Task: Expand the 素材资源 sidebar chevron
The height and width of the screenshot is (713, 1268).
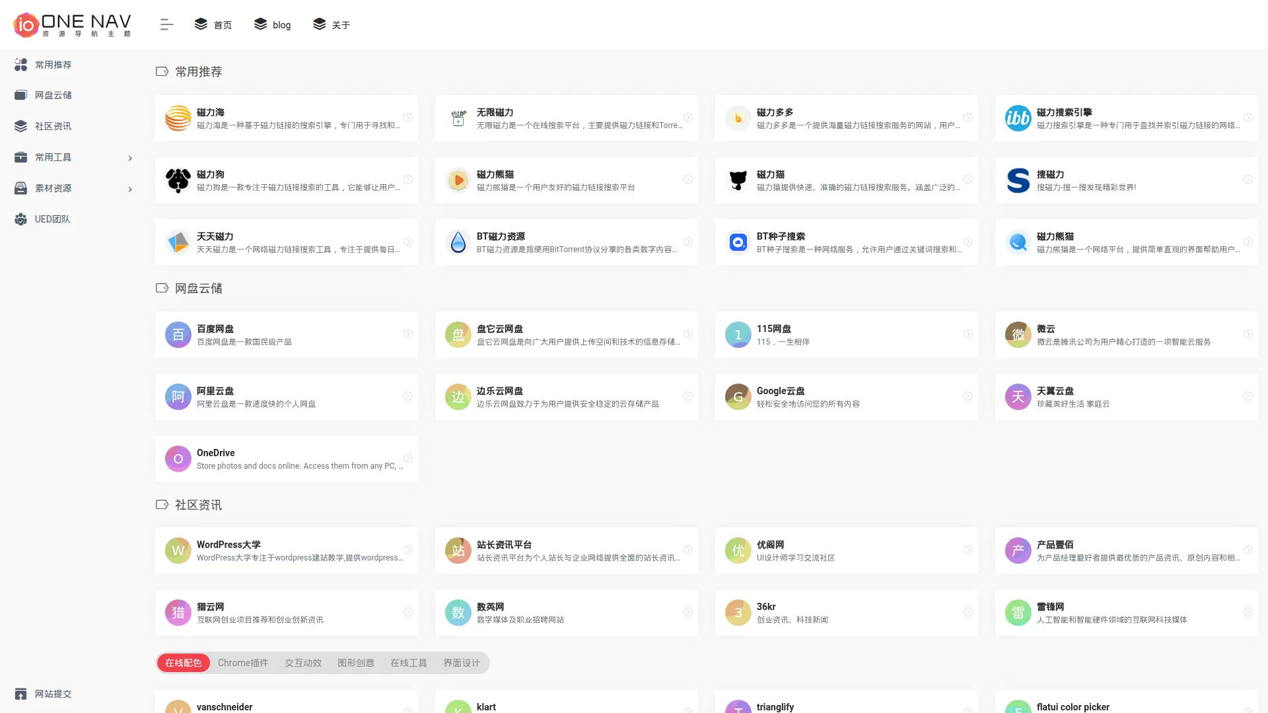Action: (130, 189)
